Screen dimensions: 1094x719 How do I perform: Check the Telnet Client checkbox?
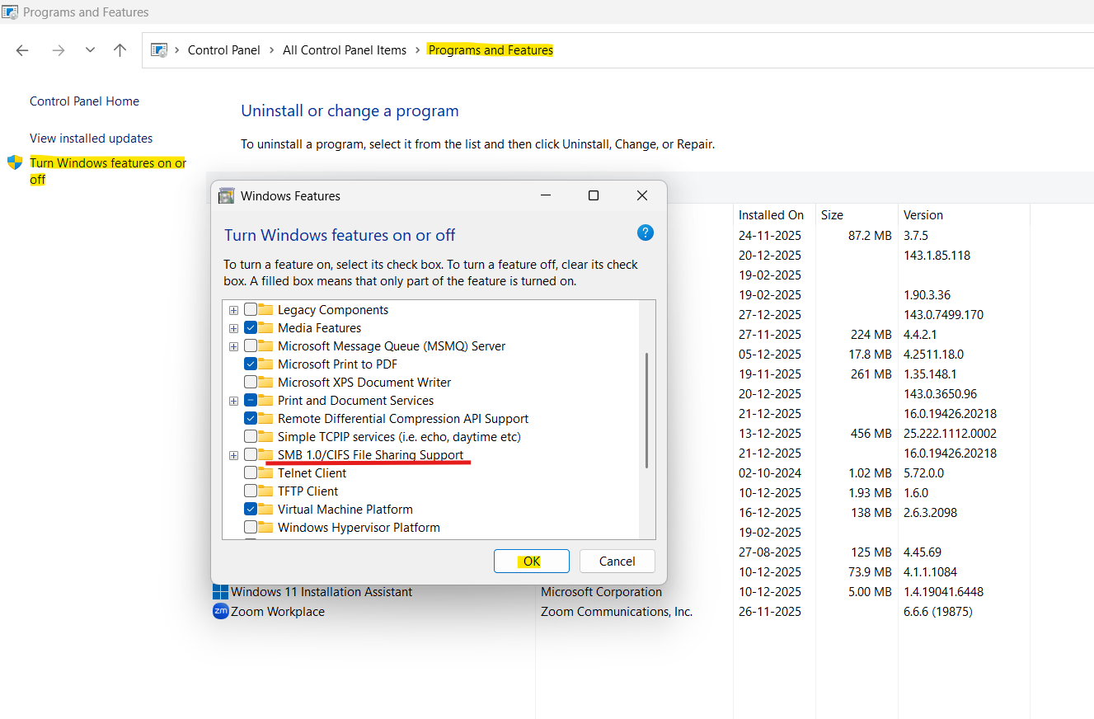[251, 472]
